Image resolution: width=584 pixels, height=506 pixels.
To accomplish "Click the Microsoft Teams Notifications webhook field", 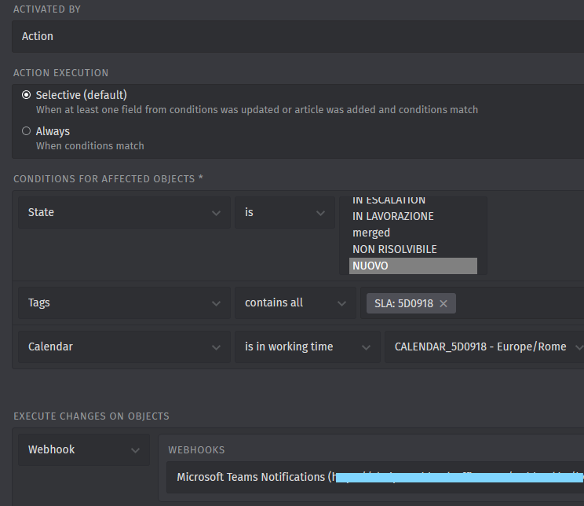I will coord(377,477).
